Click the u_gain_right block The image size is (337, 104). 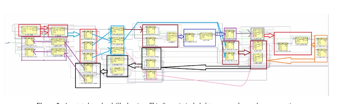click(58, 51)
